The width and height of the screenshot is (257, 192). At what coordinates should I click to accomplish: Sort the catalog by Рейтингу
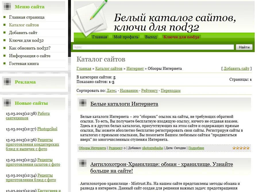[150, 91]
